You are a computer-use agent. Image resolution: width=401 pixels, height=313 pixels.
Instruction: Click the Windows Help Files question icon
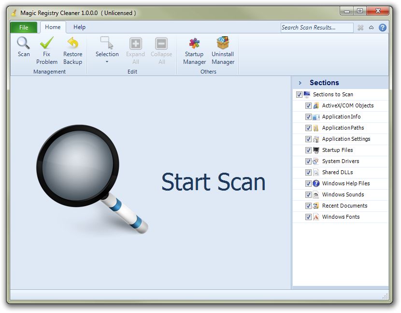click(x=316, y=183)
